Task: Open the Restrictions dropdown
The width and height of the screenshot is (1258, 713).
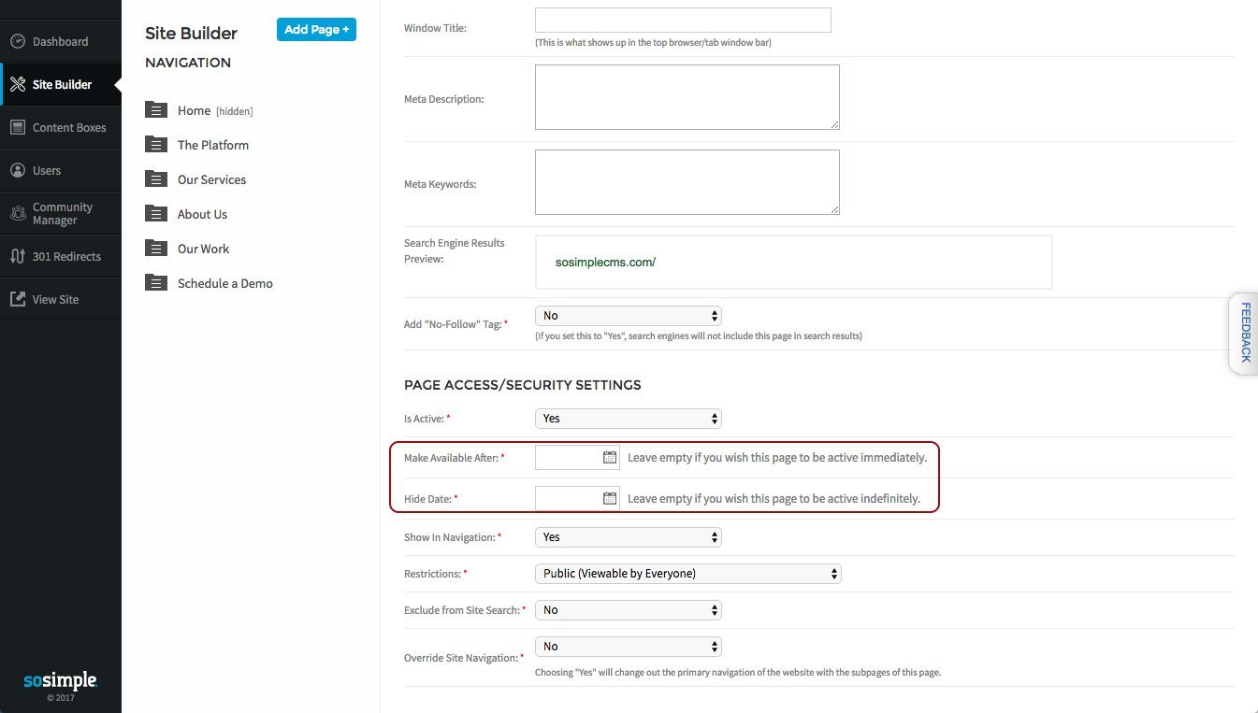Action: coord(687,574)
